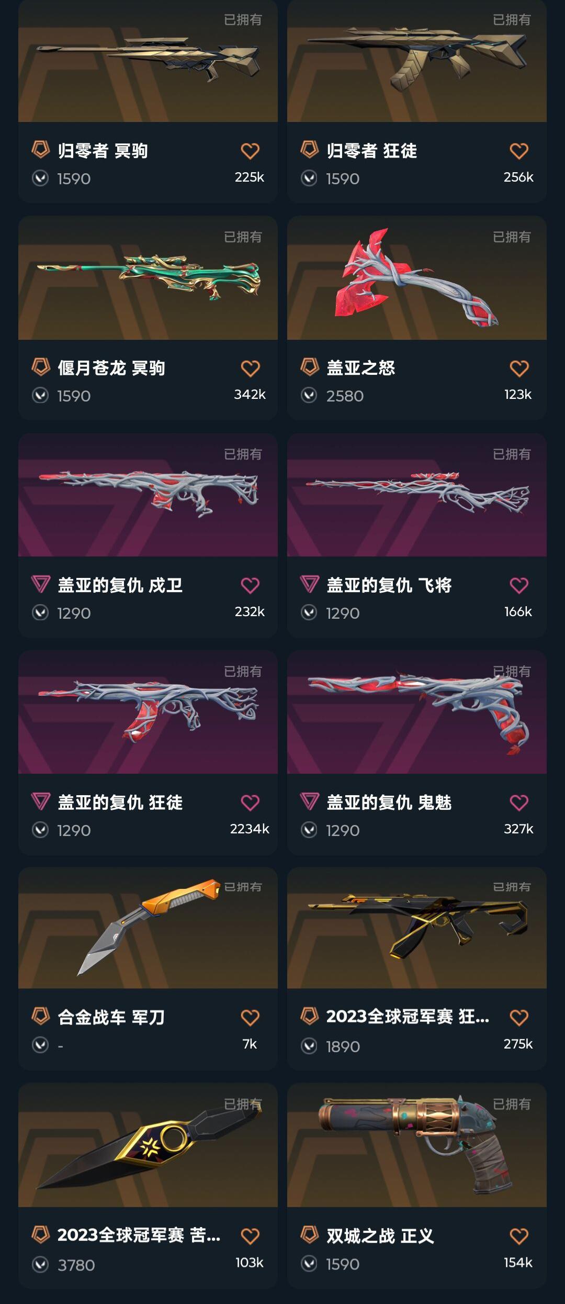Tap the heart icon for 盖亚之怒

pyautogui.click(x=519, y=369)
